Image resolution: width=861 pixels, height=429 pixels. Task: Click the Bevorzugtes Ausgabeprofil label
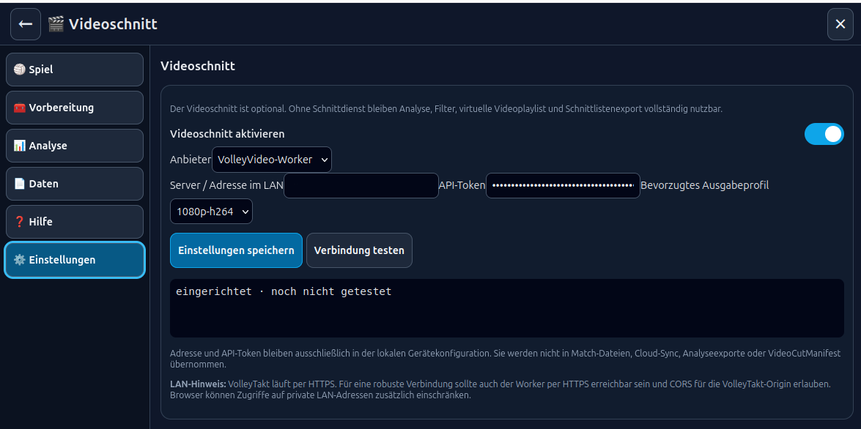click(x=704, y=185)
